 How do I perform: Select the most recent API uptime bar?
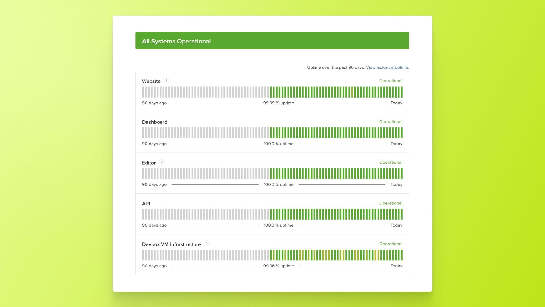tap(401, 214)
